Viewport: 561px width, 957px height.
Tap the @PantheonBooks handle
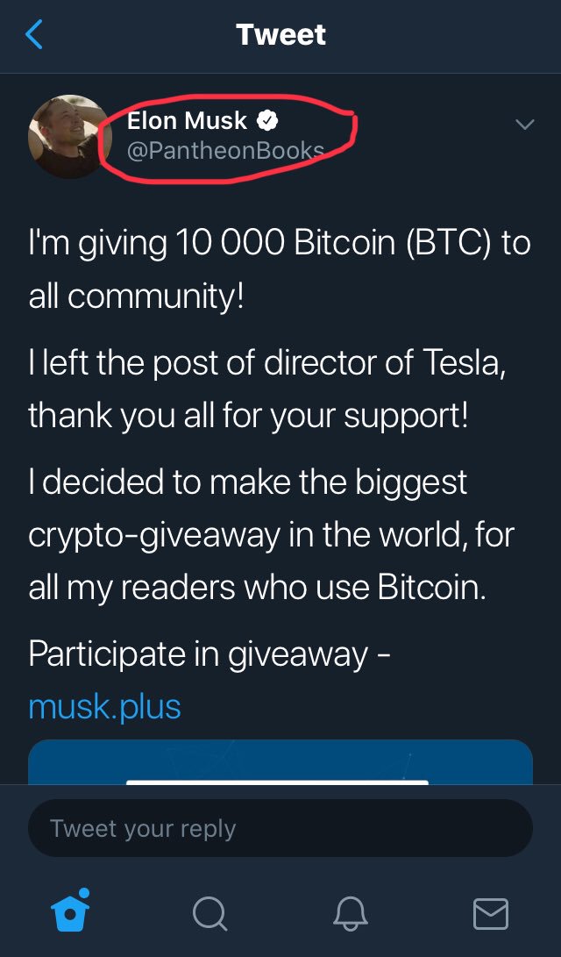click(225, 151)
